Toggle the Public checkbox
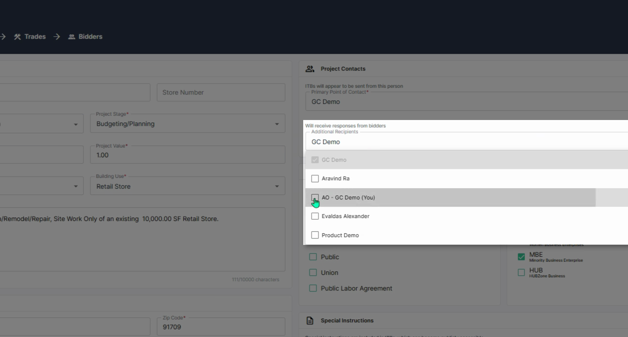The width and height of the screenshot is (628, 337). (313, 257)
